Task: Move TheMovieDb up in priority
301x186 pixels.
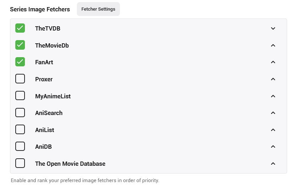Action: (x=273, y=45)
